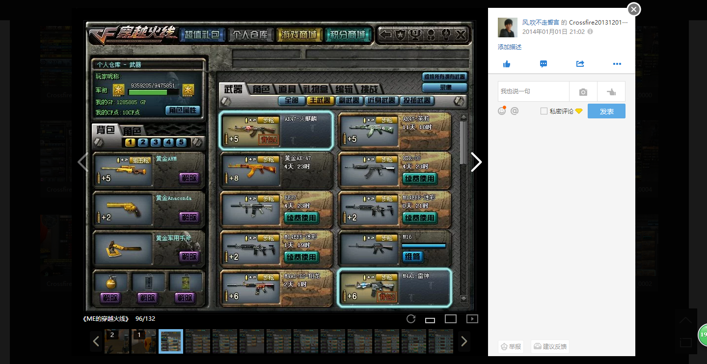
Task: Page the thumbnail strip to the right
Action: point(464,341)
